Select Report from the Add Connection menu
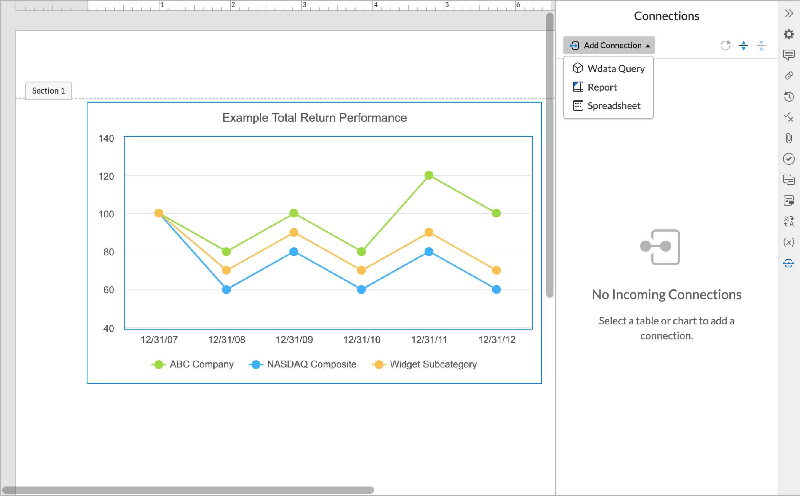 601,87
